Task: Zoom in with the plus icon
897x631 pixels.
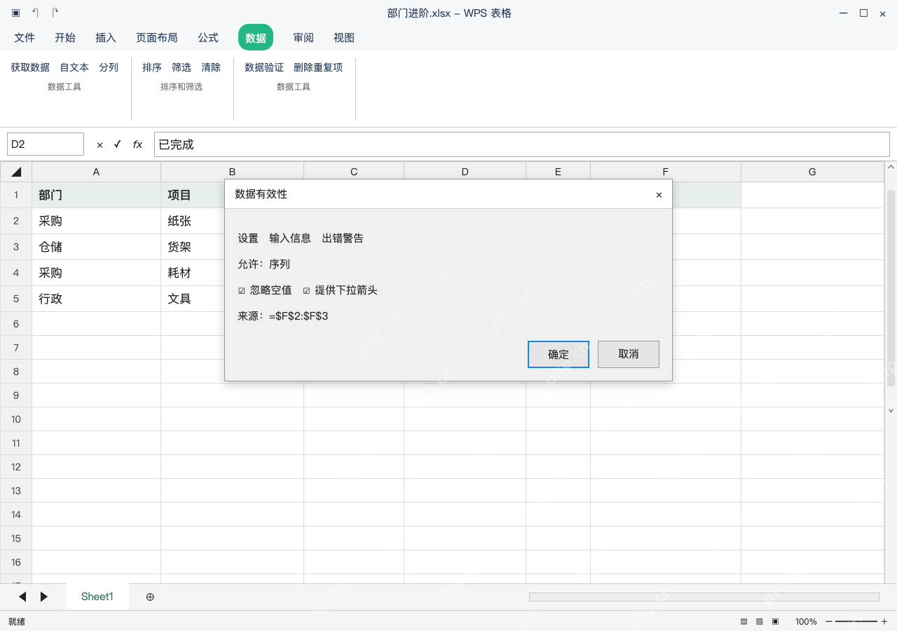Action: coord(884,622)
